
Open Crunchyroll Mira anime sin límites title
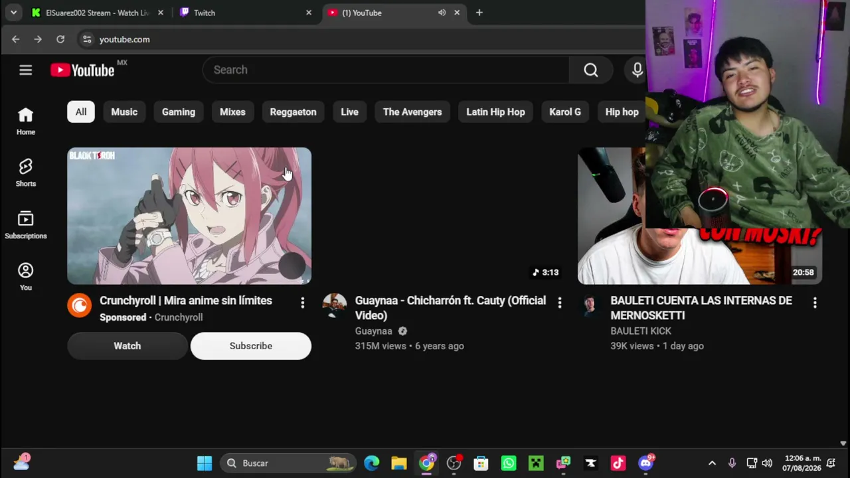pyautogui.click(x=186, y=301)
